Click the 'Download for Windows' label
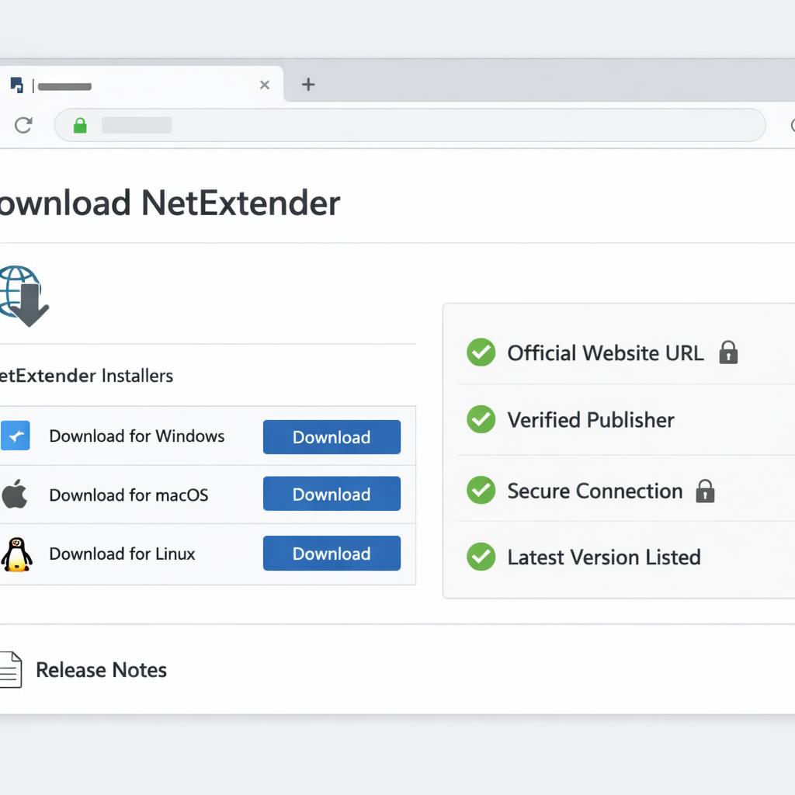Screen dimensions: 795x795 tap(137, 436)
